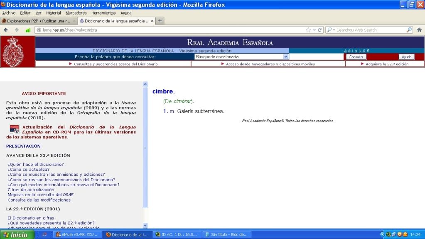Open ¿Cómo se muestran las enmiendas y adiciones?

coord(56,175)
